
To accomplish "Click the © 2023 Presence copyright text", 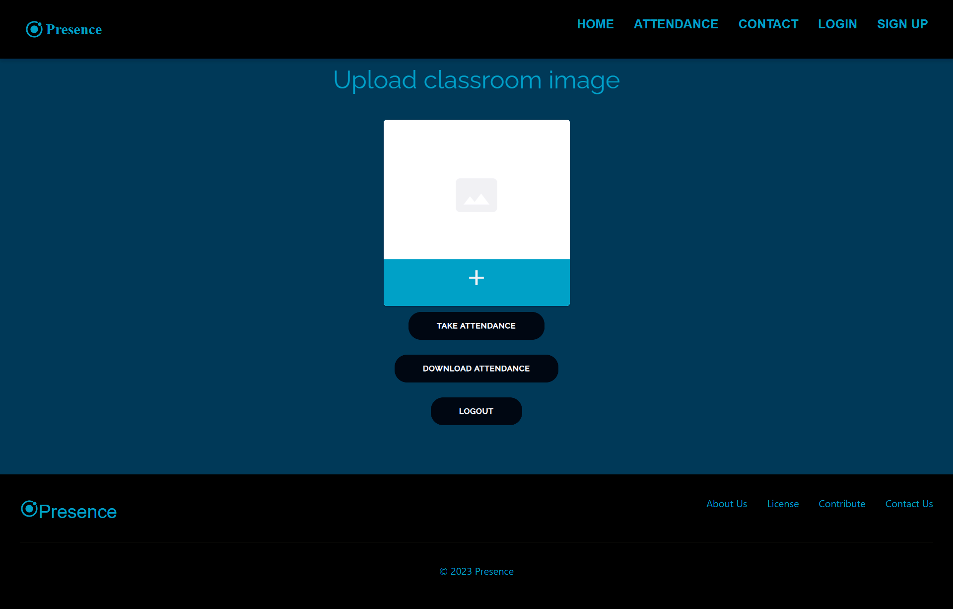I will [476, 571].
